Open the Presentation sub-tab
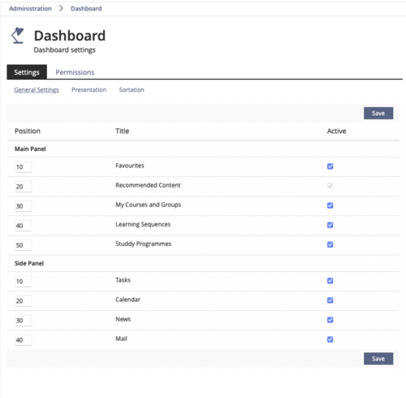Viewport: 406px width, 398px height. [89, 89]
